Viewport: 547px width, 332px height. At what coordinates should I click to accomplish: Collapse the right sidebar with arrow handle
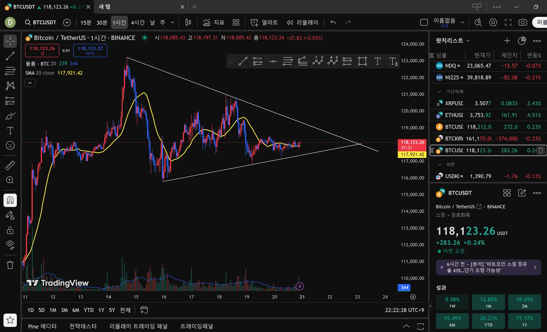pyautogui.click(x=430, y=306)
